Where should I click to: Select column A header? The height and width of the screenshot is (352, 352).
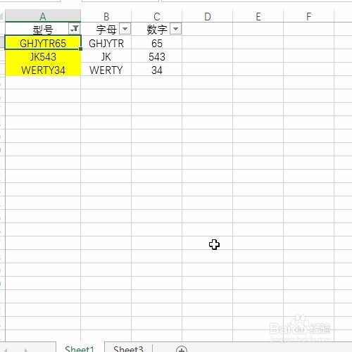pyautogui.click(x=43, y=16)
